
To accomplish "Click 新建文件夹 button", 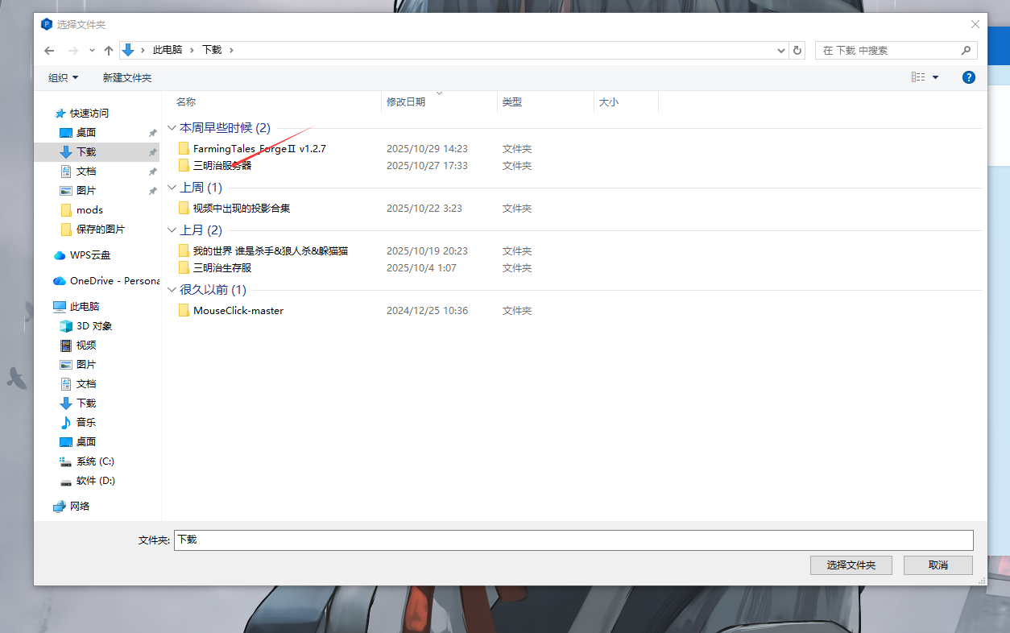I will click(127, 77).
